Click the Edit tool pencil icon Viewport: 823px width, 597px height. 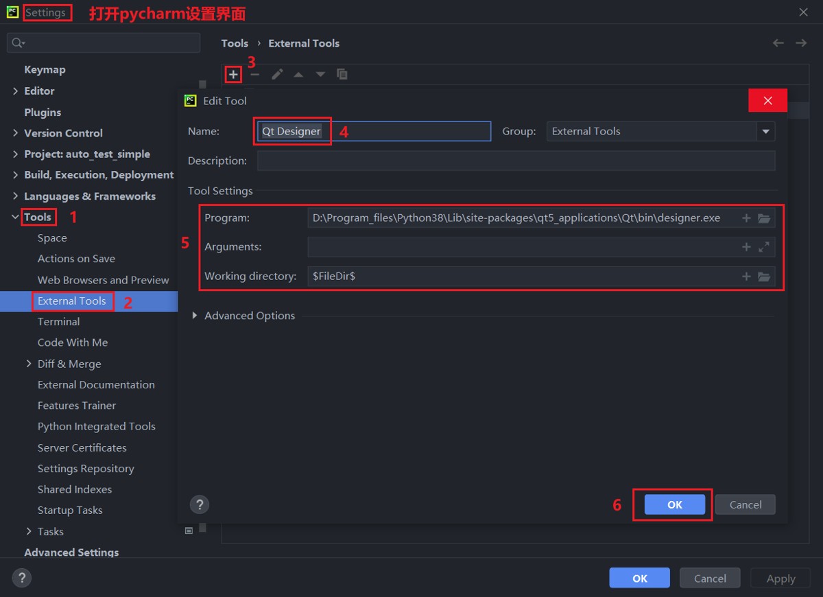point(277,74)
